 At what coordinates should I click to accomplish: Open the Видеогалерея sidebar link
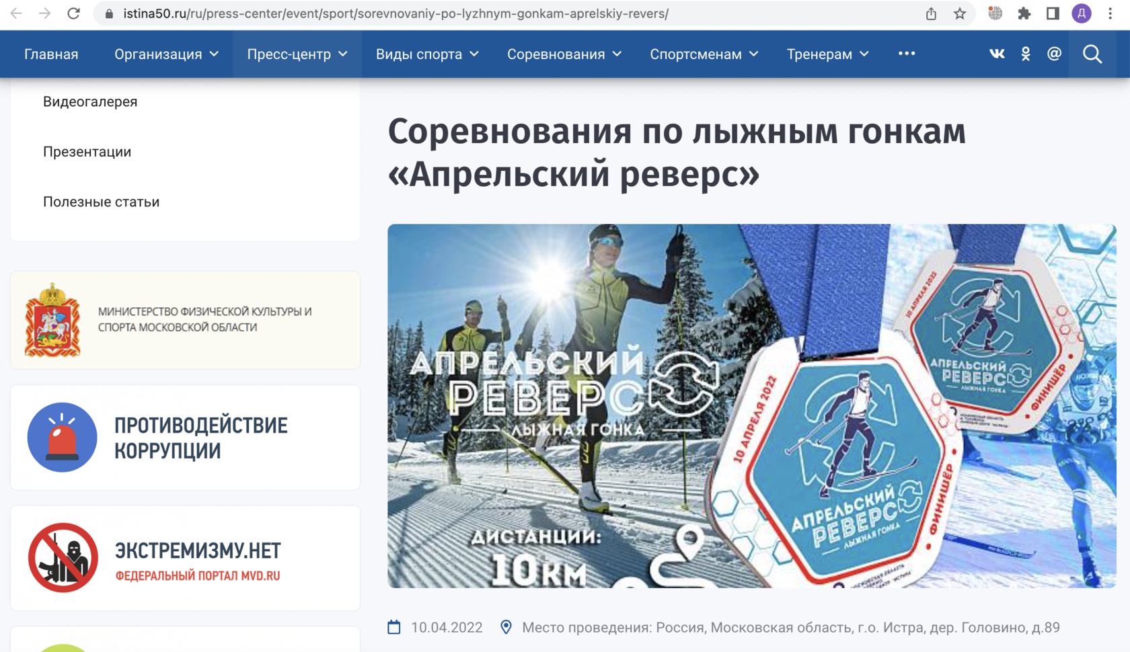click(90, 101)
